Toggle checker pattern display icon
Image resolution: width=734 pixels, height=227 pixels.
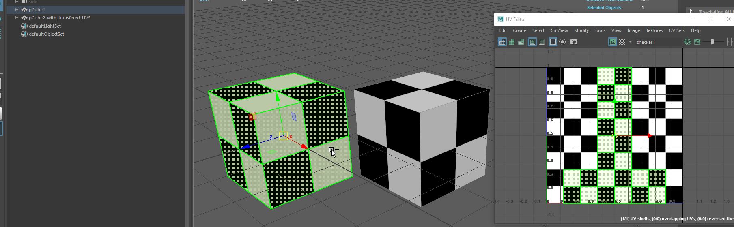(x=622, y=42)
